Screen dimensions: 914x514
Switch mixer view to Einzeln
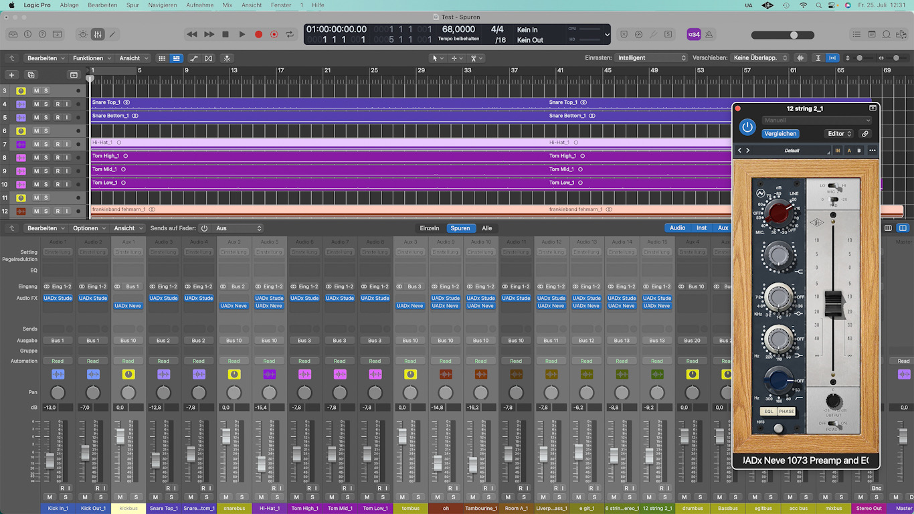(430, 228)
